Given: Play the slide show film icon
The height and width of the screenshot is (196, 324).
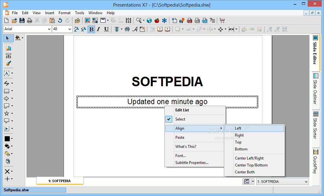Looking at the screenshot, I should (x=128, y=20).
